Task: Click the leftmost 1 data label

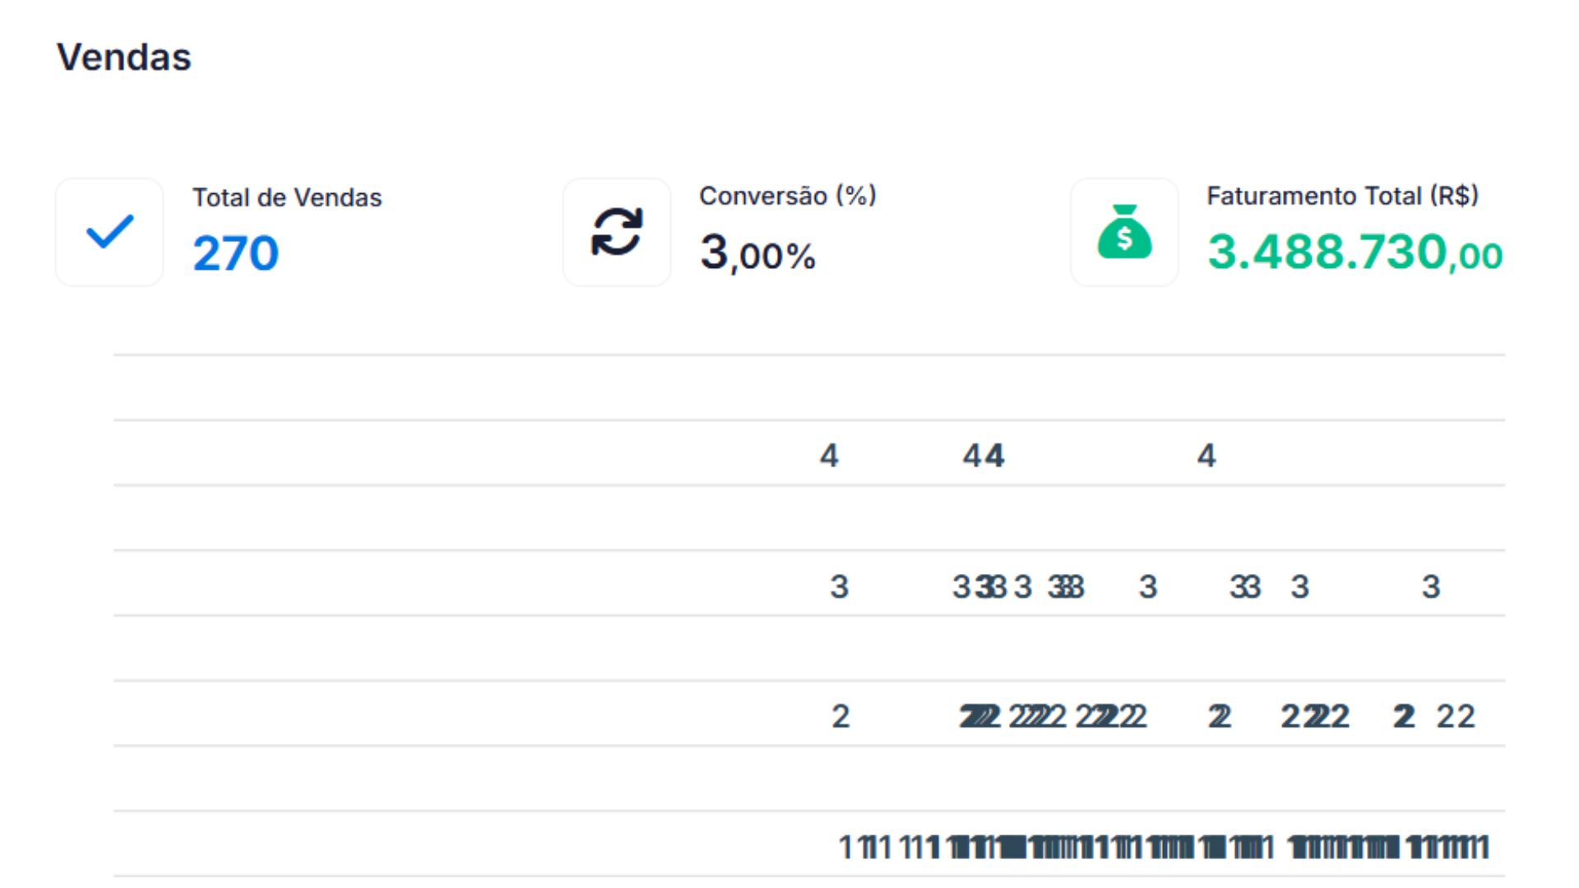Action: 845,847
